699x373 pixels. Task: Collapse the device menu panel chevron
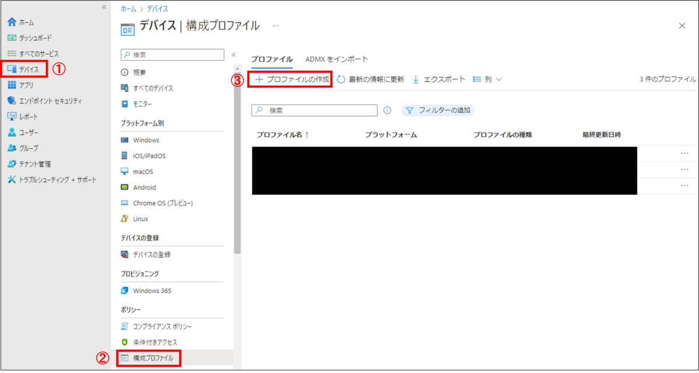[x=234, y=55]
